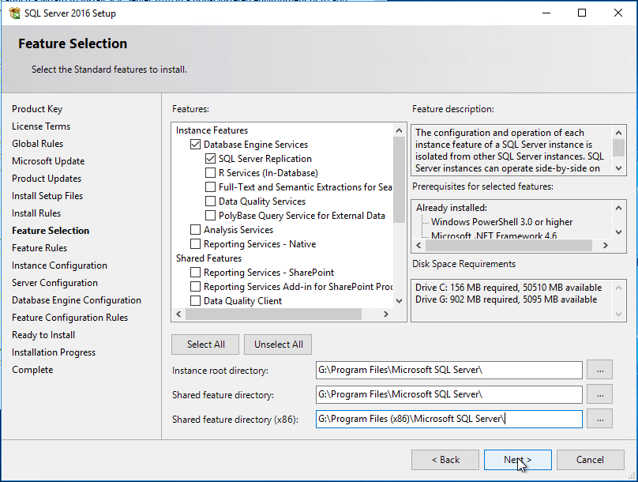
Task: Check Data Quality Services checkbox
Action: click(210, 201)
